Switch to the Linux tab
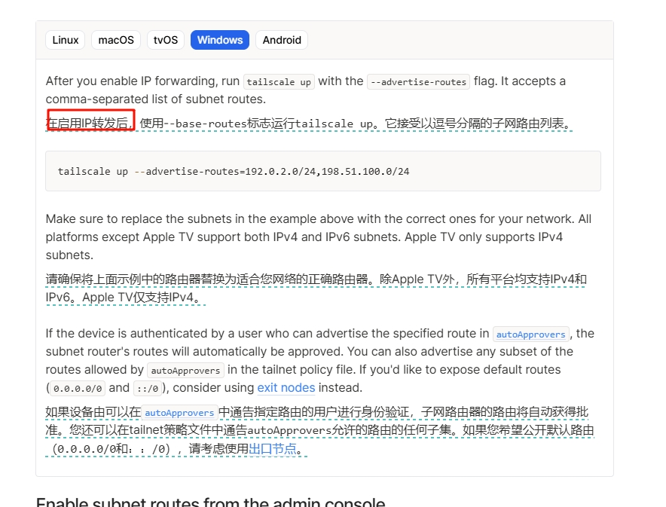The image size is (666, 507). click(65, 40)
